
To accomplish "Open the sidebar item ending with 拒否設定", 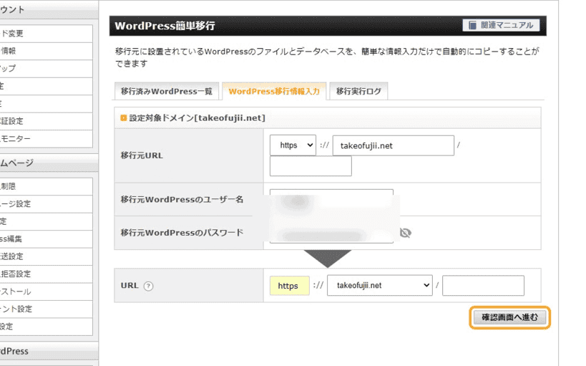I will pyautogui.click(x=47, y=274).
